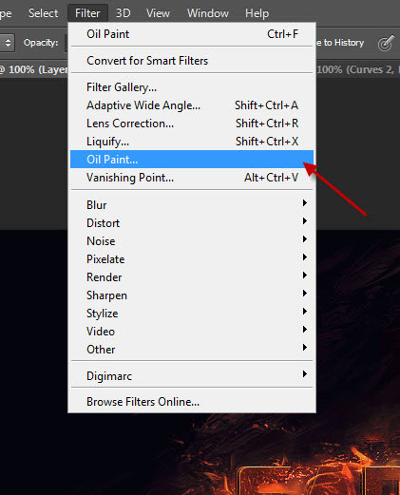Screen dimensions: 400x495
Task: Expand the Pixelate submenu arrow
Action: point(305,257)
